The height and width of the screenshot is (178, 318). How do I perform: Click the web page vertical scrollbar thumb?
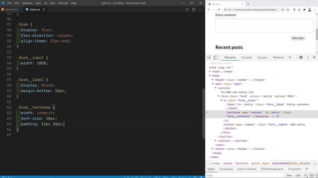click(x=317, y=34)
